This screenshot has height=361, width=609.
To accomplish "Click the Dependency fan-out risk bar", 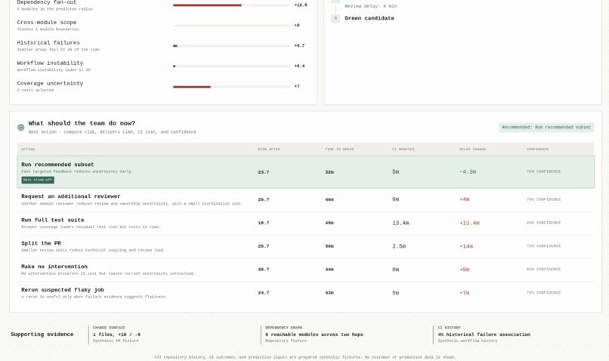I will (x=231, y=5).
